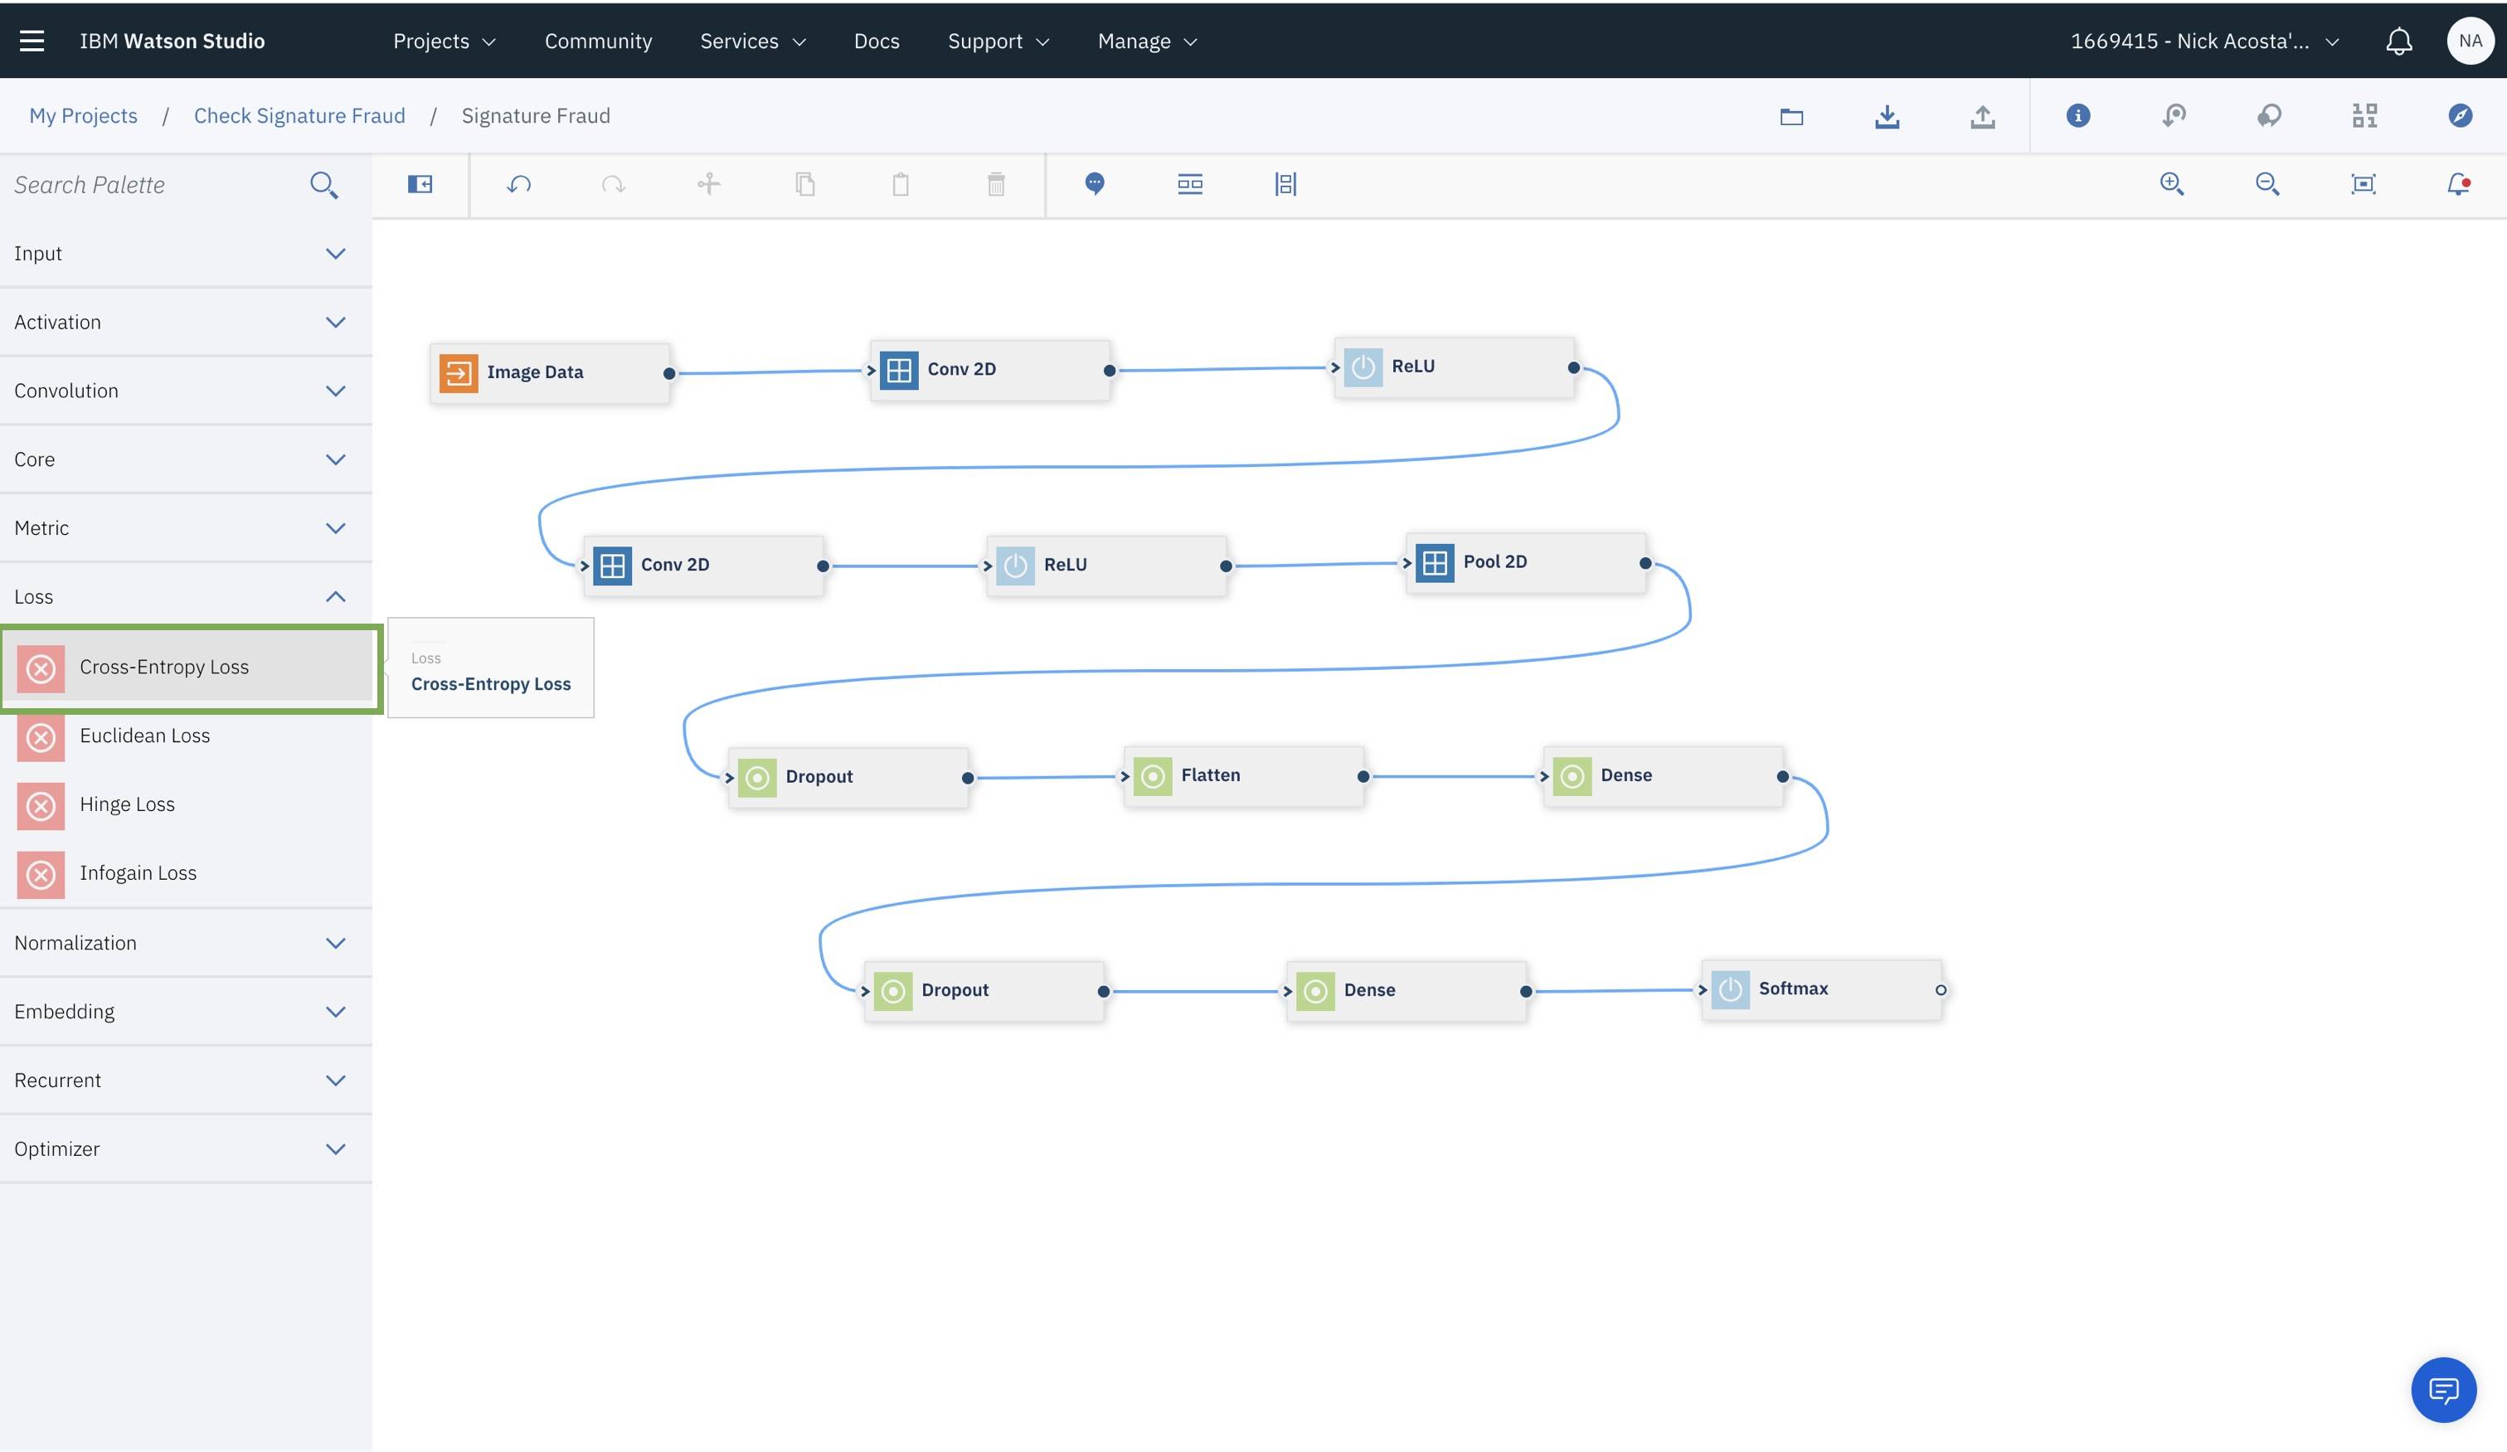
Task: Click the undo toolbar icon
Action: 518,184
